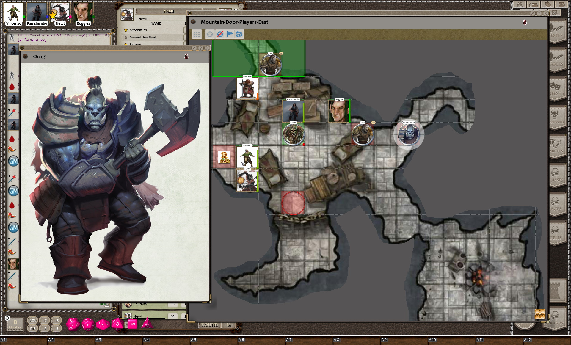Select the mask goggles map tool

pos(239,34)
